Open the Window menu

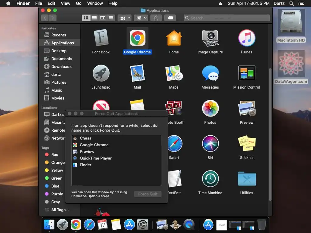95,3
